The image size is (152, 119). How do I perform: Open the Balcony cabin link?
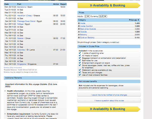pyautogui.click(x=83, y=35)
